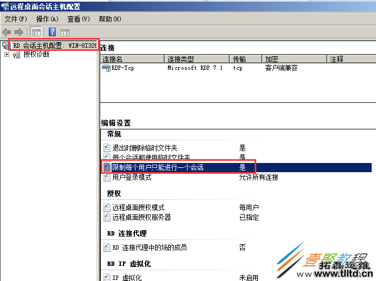The height and width of the screenshot is (281, 376).
Task: Sort by 连接名 column header
Action: pos(132,59)
